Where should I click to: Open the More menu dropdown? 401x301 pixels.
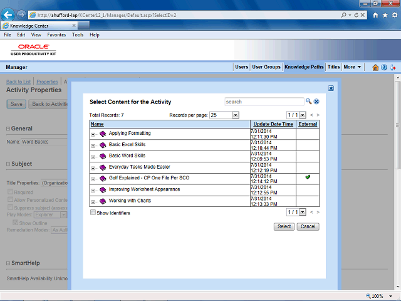point(352,67)
